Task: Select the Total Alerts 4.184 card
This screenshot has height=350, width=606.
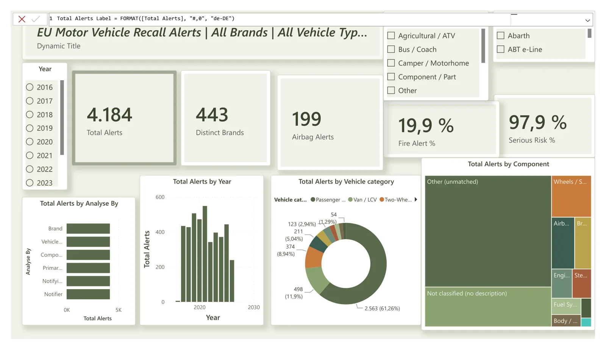Action: pyautogui.click(x=125, y=118)
